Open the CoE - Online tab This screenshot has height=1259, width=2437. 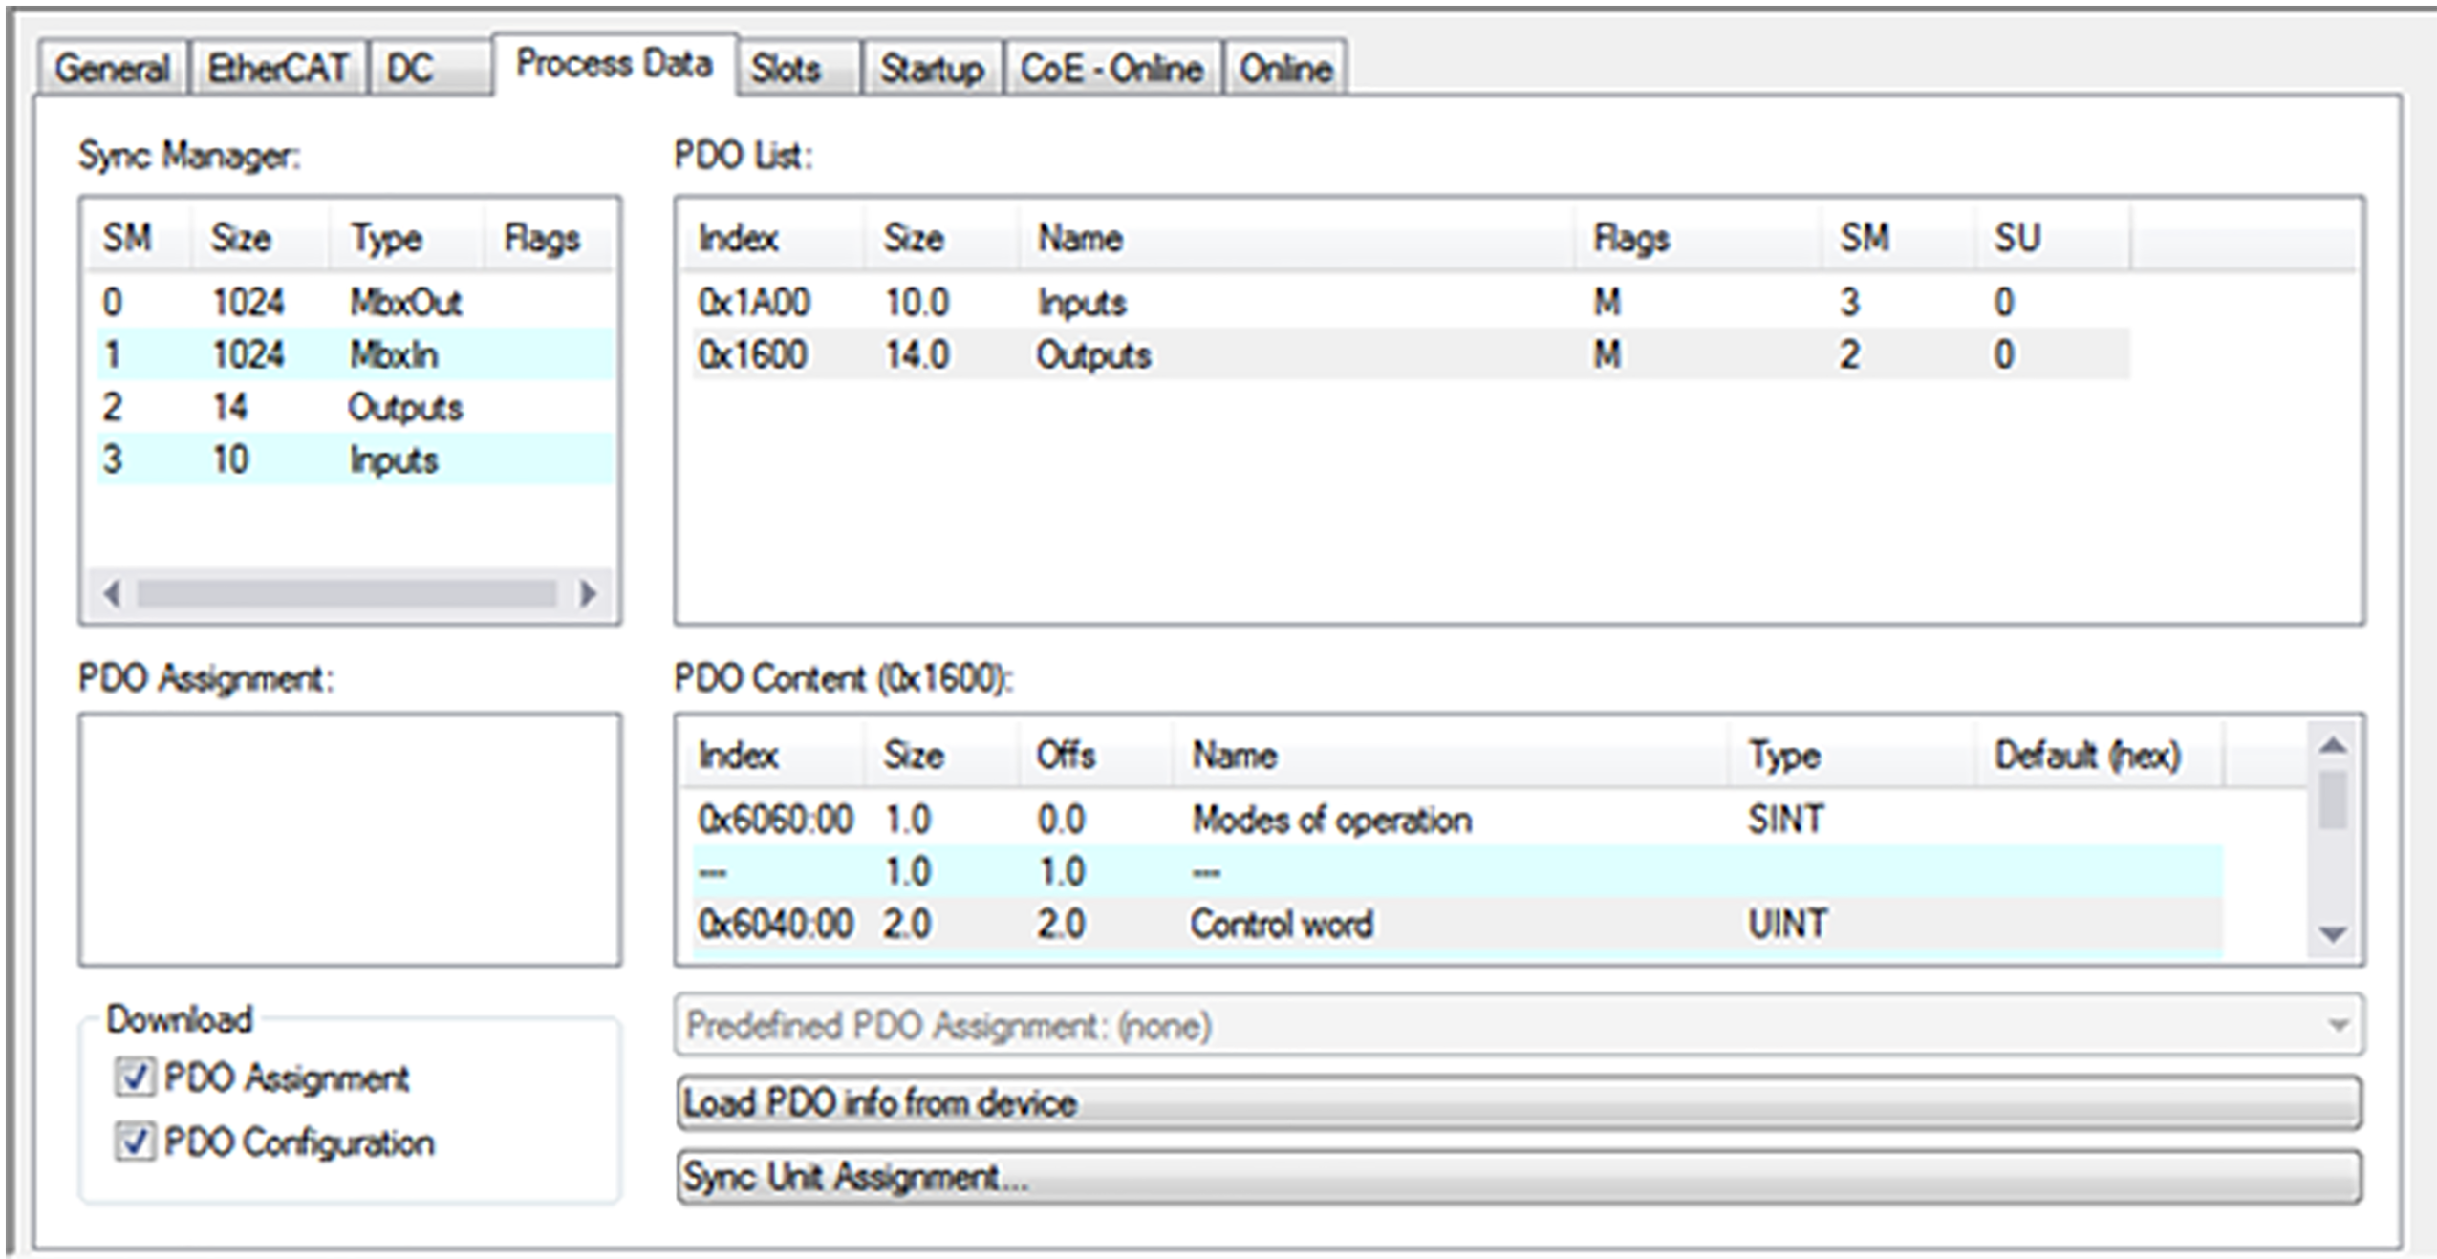(x=1111, y=69)
